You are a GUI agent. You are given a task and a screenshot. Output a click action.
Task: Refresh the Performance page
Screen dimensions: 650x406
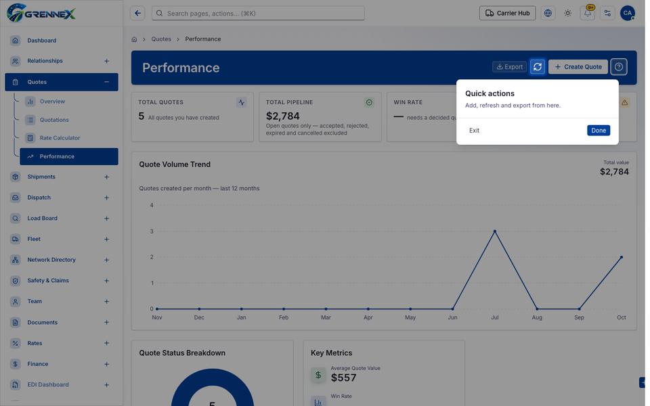[538, 67]
